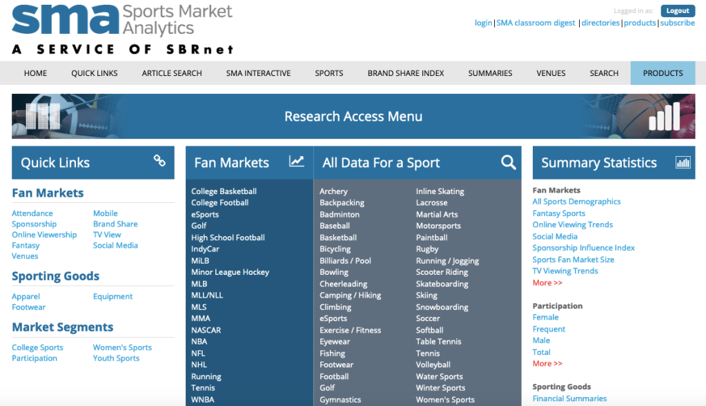
Task: Expand More under Participation section
Action: coord(547,363)
